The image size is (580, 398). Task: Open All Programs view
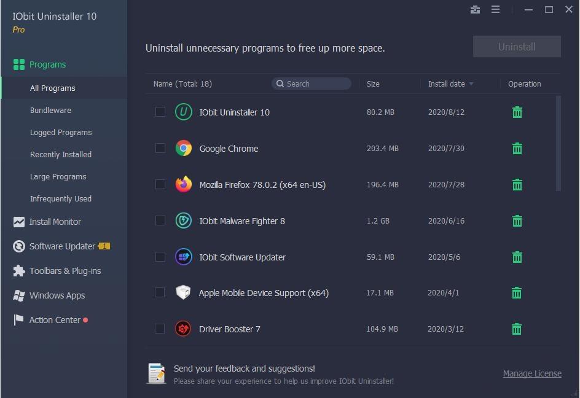click(64, 88)
